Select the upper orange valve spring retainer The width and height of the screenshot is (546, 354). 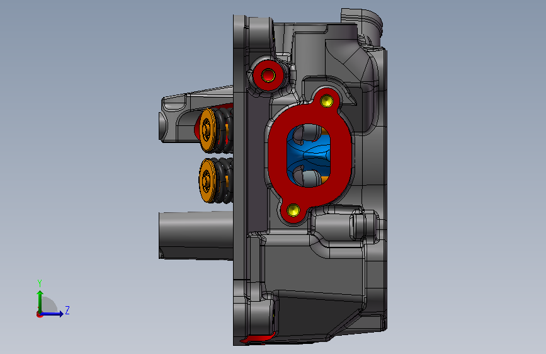point(208,130)
